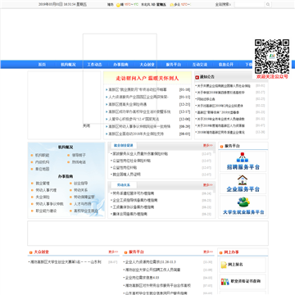Open 创业指导 in the 办事指南 panel
The image size is (295, 295).
click(80, 184)
